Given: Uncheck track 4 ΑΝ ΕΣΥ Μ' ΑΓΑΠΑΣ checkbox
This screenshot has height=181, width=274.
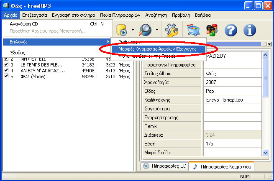Looking at the screenshot, I should point(6,70).
